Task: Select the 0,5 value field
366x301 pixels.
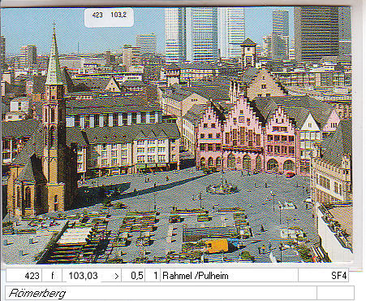Action: pyautogui.click(x=133, y=276)
